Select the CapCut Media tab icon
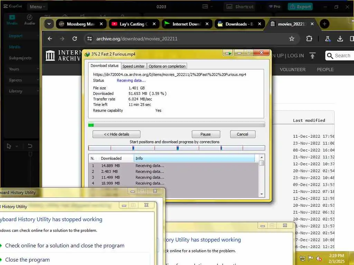 click(x=12, y=20)
